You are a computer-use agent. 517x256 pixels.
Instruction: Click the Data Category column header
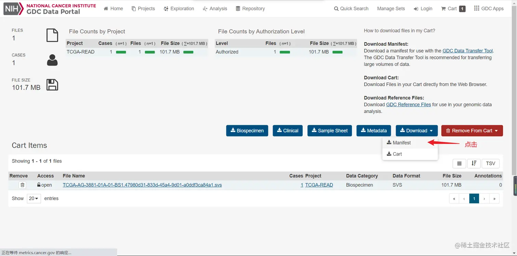click(362, 176)
